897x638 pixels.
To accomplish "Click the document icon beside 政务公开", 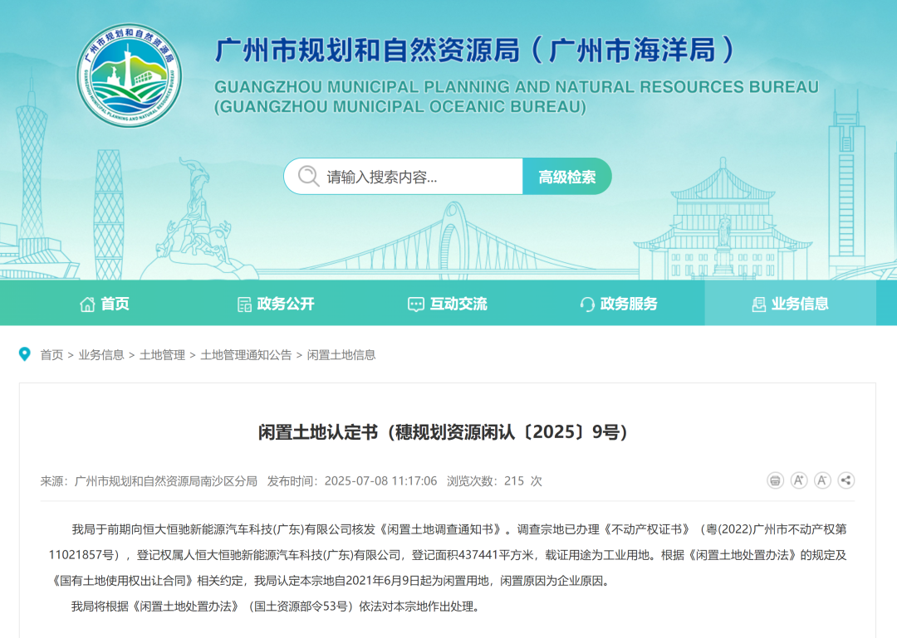I will (244, 304).
